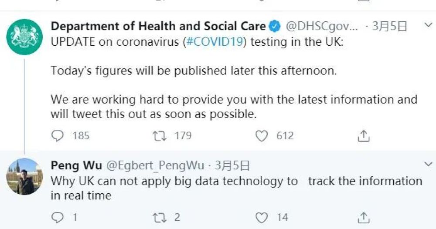The image size is (436, 229).
Task: Open the DHSC tweet's 3月5日 timestamp
Action: (391, 27)
